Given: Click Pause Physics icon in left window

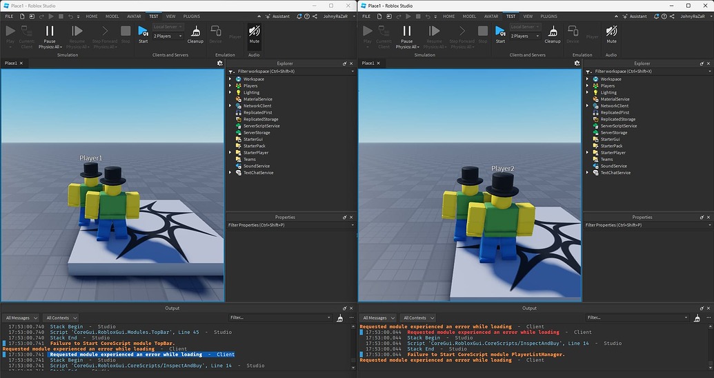Looking at the screenshot, I should click(x=49, y=31).
